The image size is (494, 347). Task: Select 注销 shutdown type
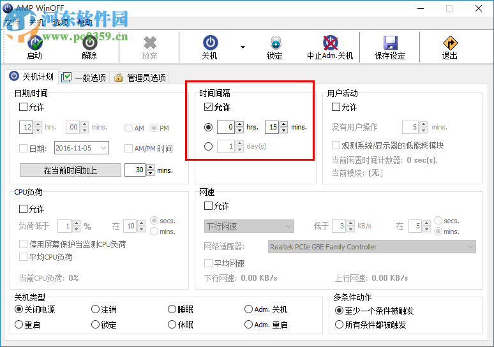pyautogui.click(x=95, y=309)
